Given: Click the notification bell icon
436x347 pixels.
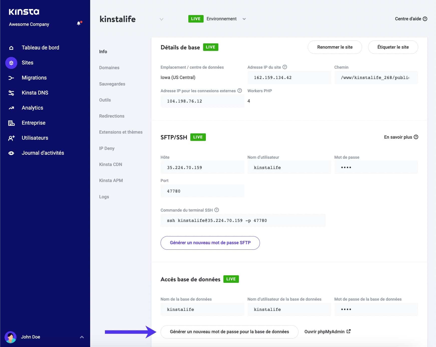Looking at the screenshot, I should 79,24.
